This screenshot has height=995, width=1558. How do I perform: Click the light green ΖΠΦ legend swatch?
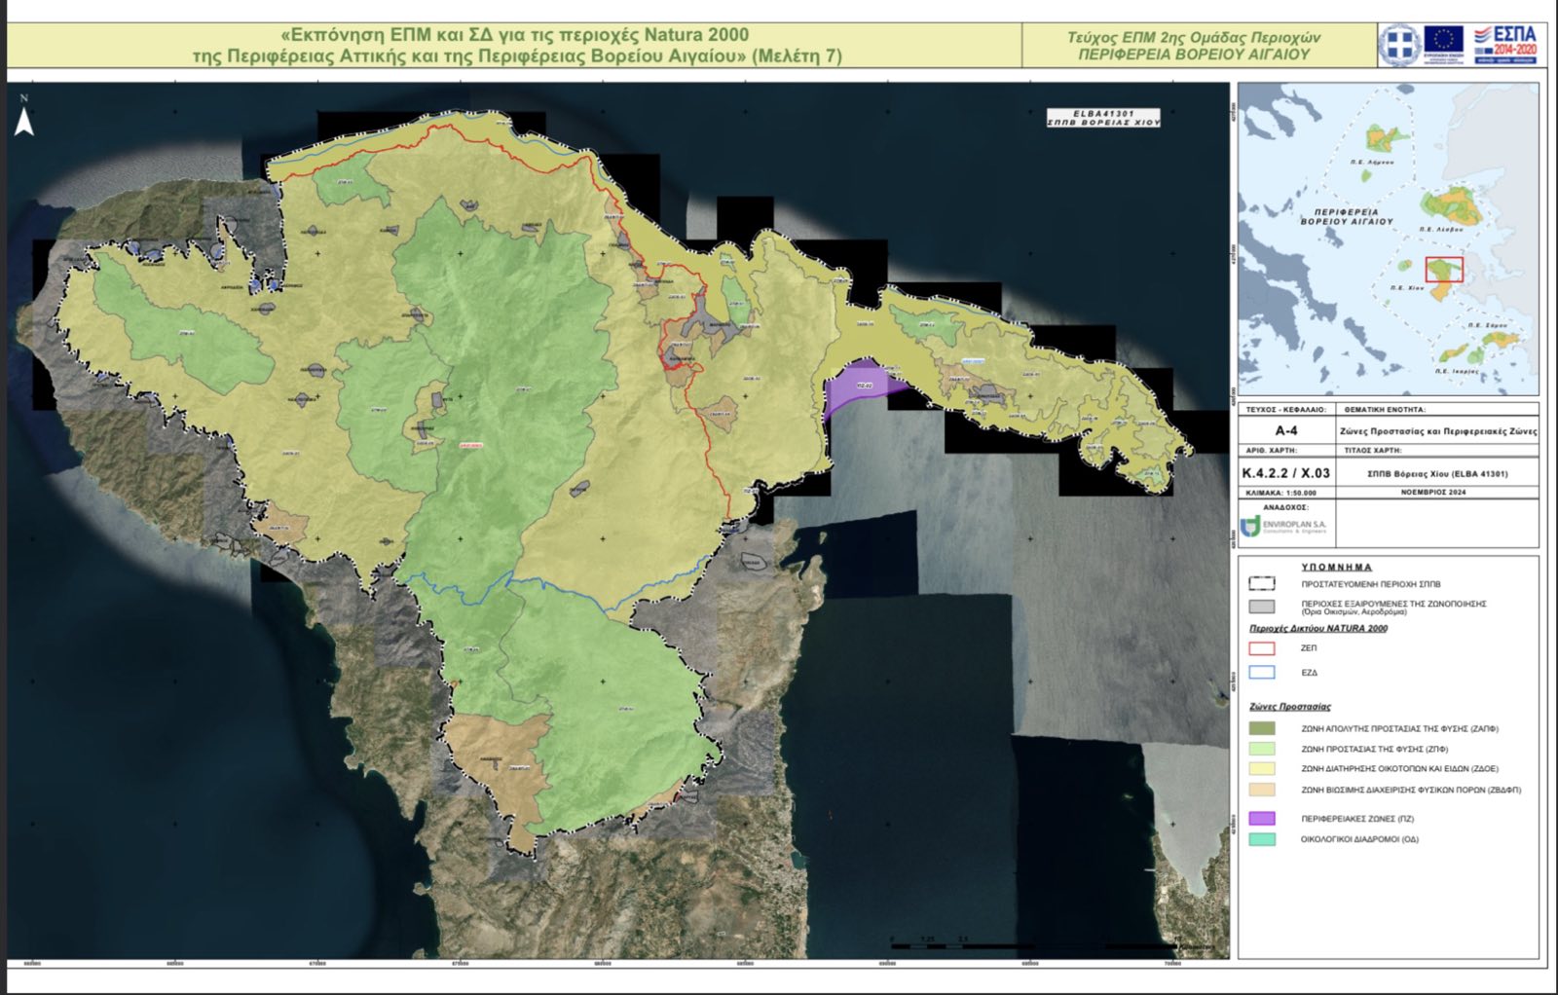(1262, 749)
